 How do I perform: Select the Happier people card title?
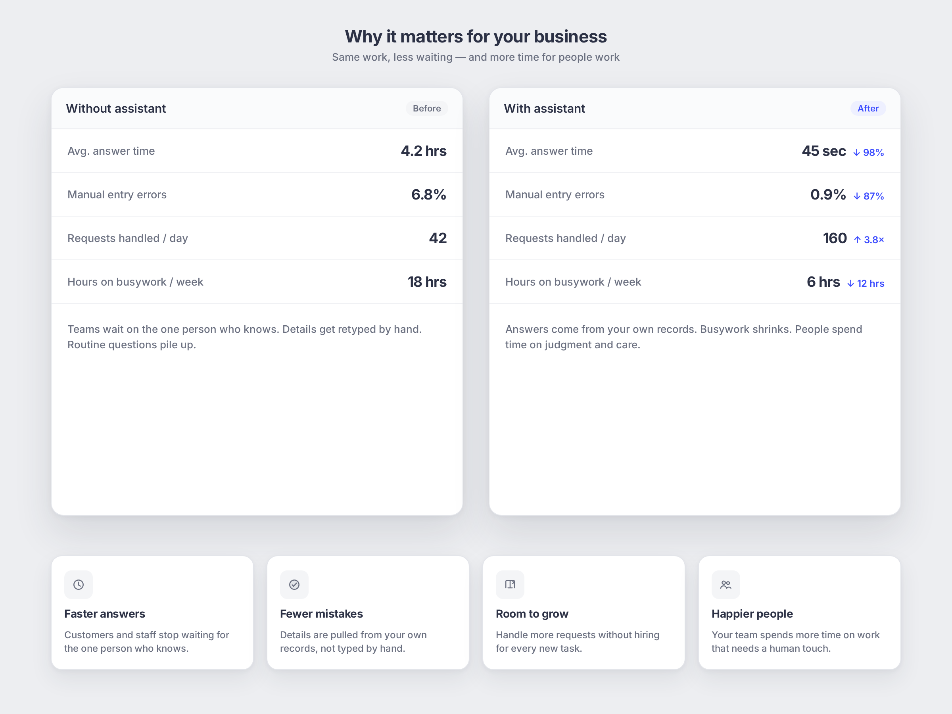pyautogui.click(x=752, y=614)
